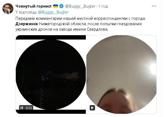Image resolution: width=164 pixels, height=117 pixels.
Task: Open the author's profile avatar picture
Action: [x=8, y=9]
